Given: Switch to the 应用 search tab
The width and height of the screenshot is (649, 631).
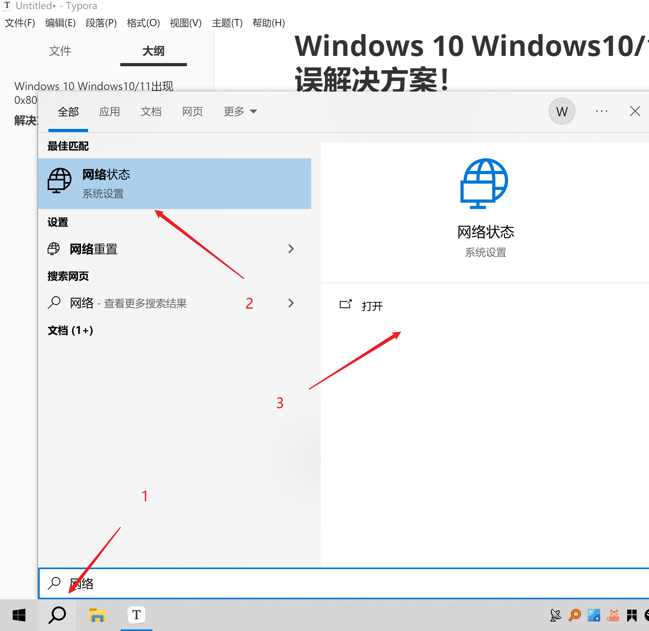Looking at the screenshot, I should [x=110, y=111].
